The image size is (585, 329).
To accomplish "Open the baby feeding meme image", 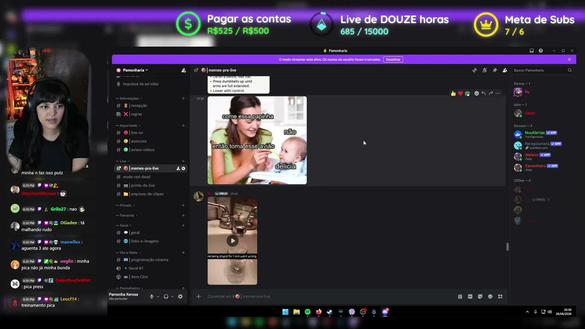I will tap(257, 140).
